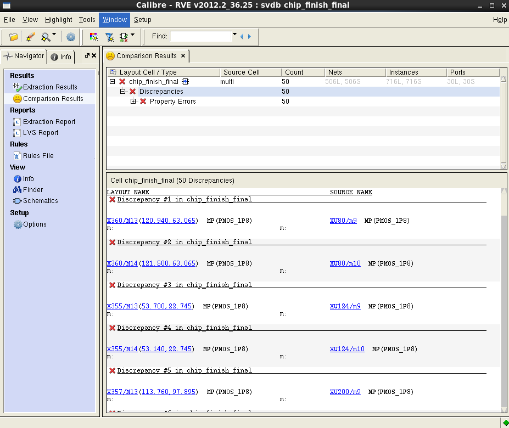Close the Comparison Results tab
Screen dimensions: 509x428
click(x=183, y=56)
